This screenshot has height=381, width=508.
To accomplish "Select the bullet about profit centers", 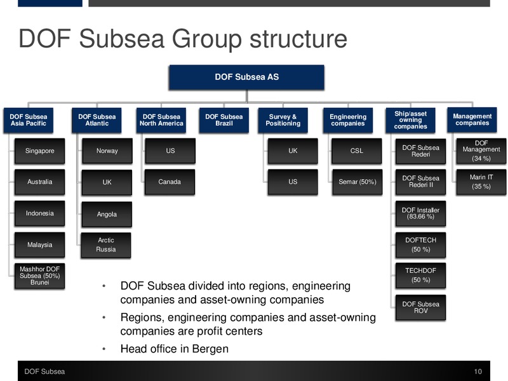I will point(248,324).
